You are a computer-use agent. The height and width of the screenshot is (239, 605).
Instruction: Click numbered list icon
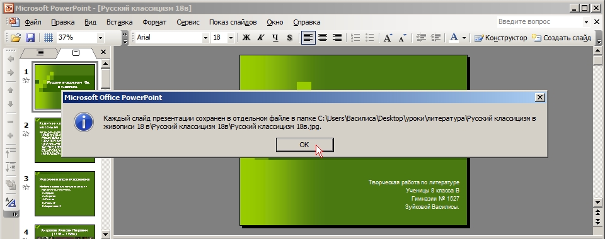355,38
